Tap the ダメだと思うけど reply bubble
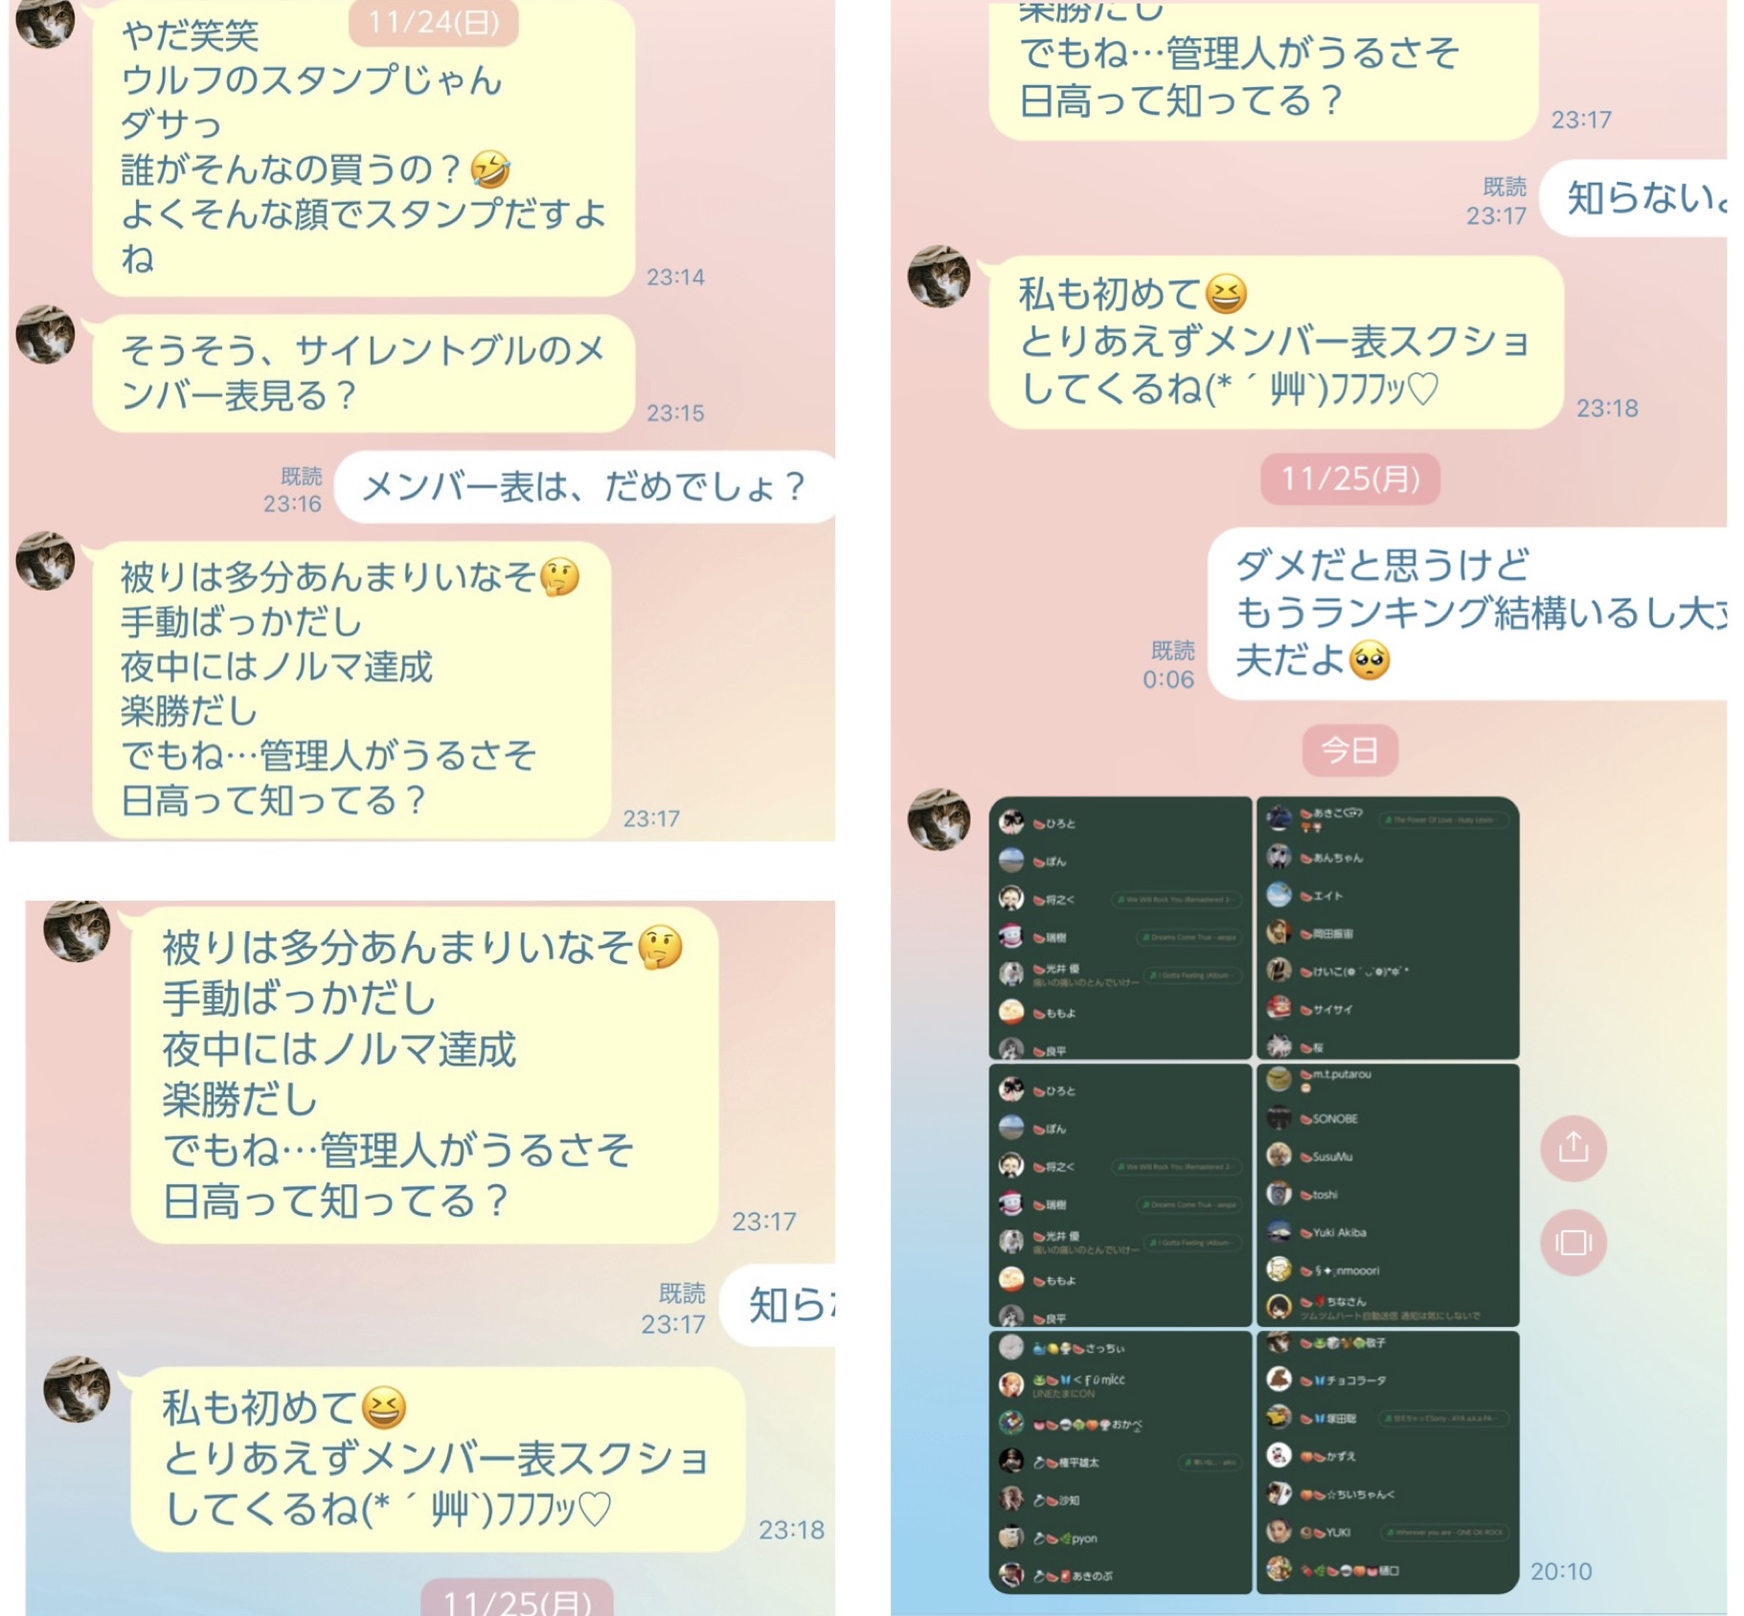The image size is (1744, 1616). click(1467, 614)
